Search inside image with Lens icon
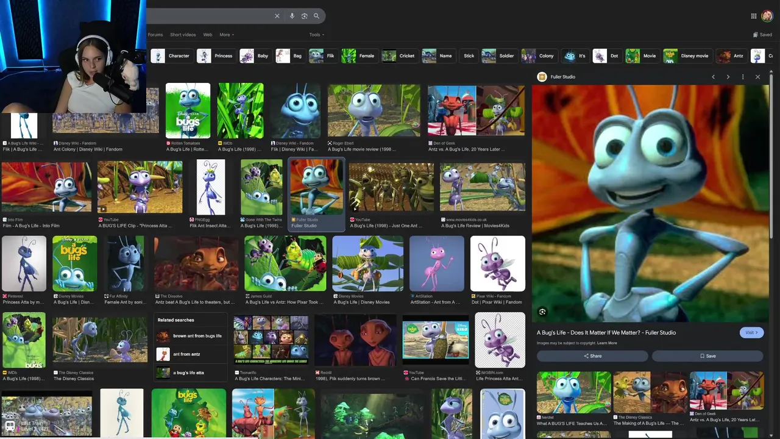The image size is (780, 439). tap(542, 312)
